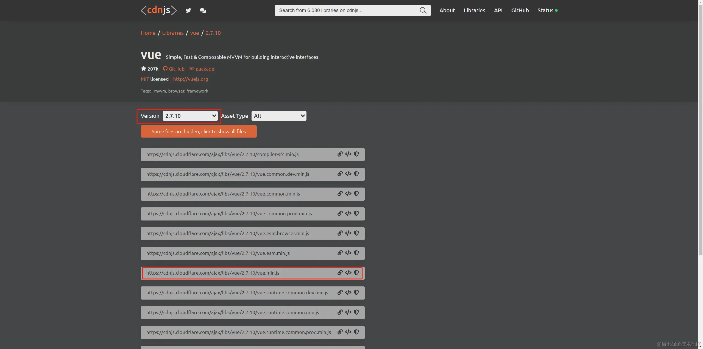Open the Libraries nav menu item
The width and height of the screenshot is (703, 349).
tap(474, 10)
